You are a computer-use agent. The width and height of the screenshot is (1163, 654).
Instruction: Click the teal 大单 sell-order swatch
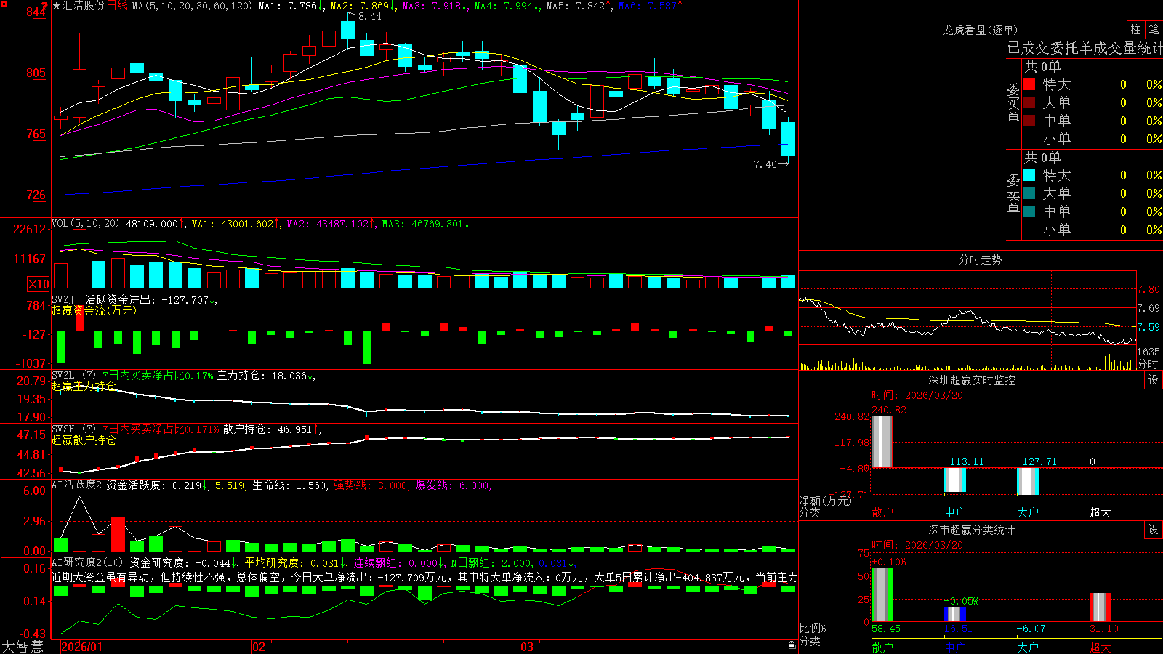click(x=1029, y=193)
